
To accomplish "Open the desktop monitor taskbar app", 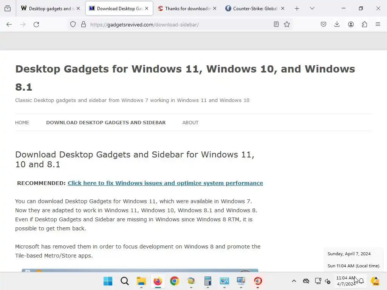I will click(241, 281).
